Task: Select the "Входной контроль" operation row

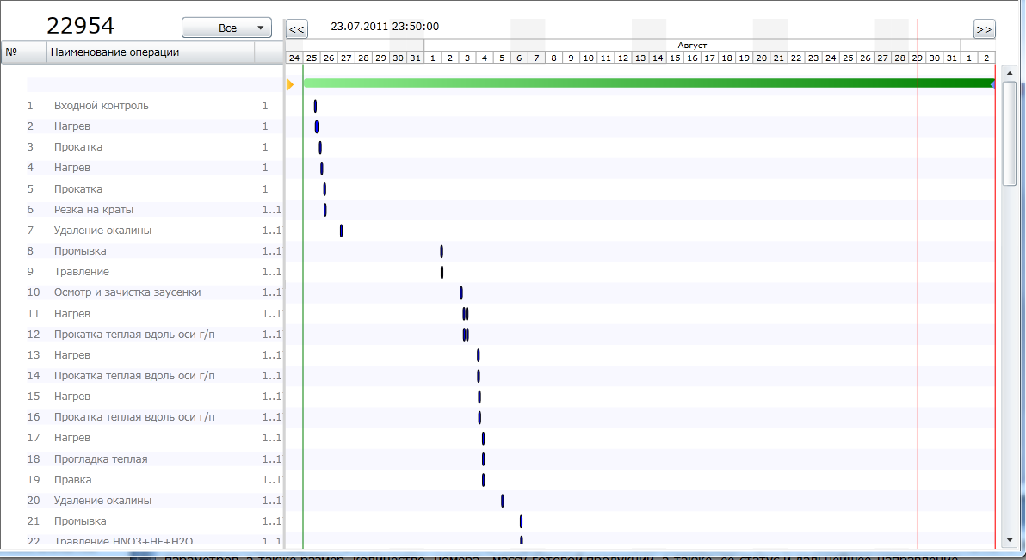Action: [101, 106]
